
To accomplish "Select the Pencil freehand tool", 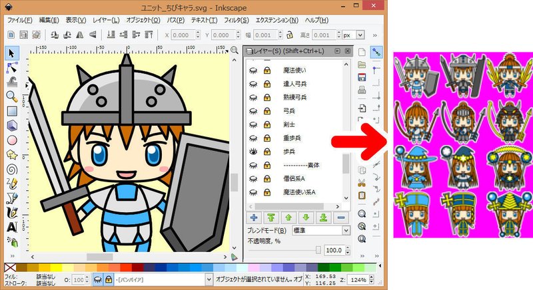I will [x=12, y=184].
